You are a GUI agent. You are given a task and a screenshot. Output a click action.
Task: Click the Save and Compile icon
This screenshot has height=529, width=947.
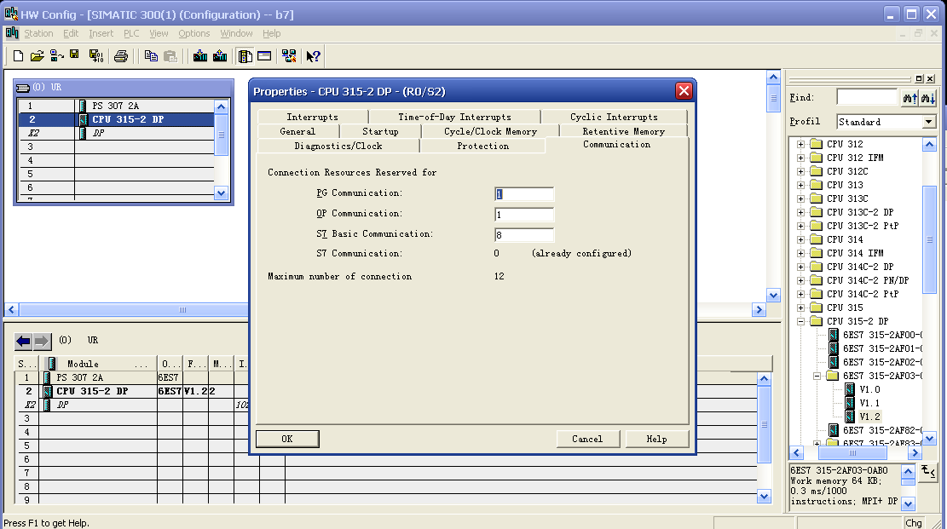click(x=96, y=56)
